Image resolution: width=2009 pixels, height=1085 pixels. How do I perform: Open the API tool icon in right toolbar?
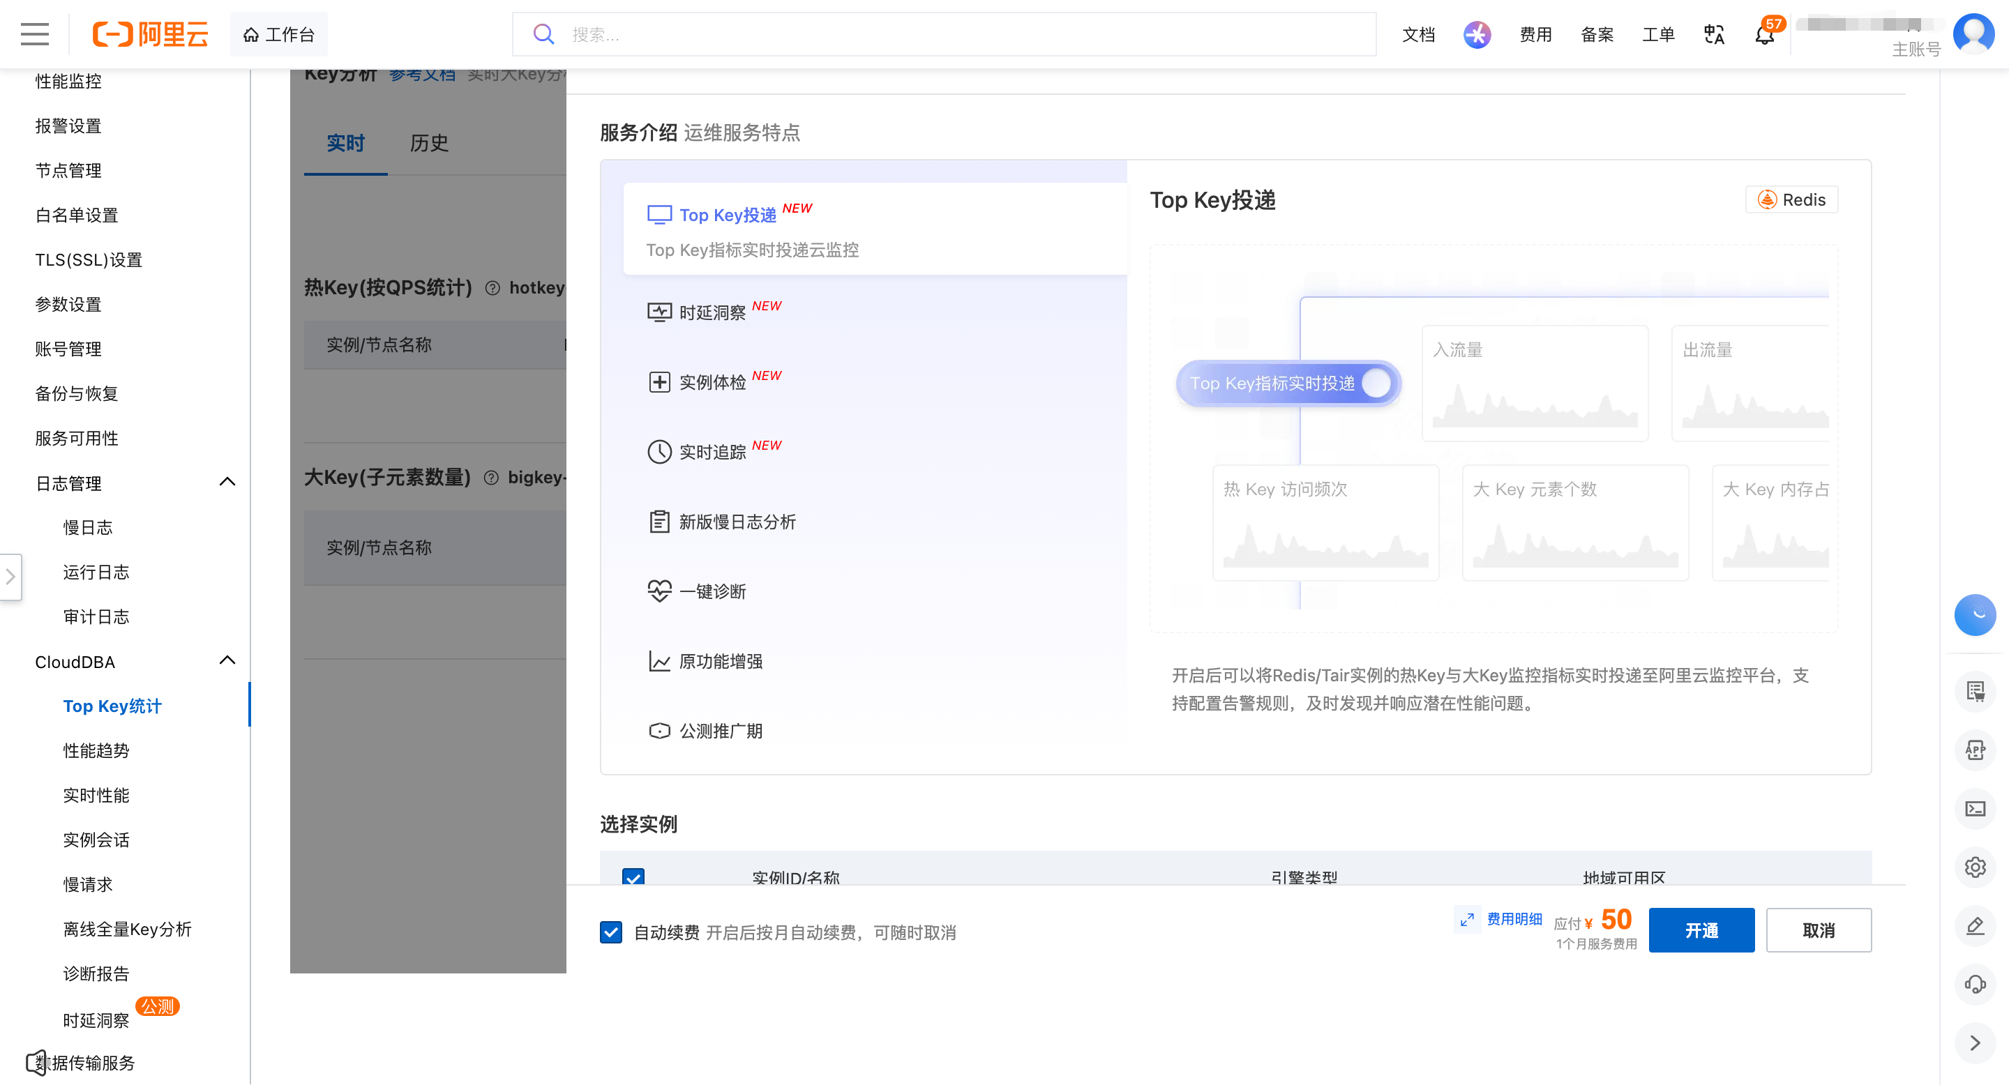[1975, 750]
